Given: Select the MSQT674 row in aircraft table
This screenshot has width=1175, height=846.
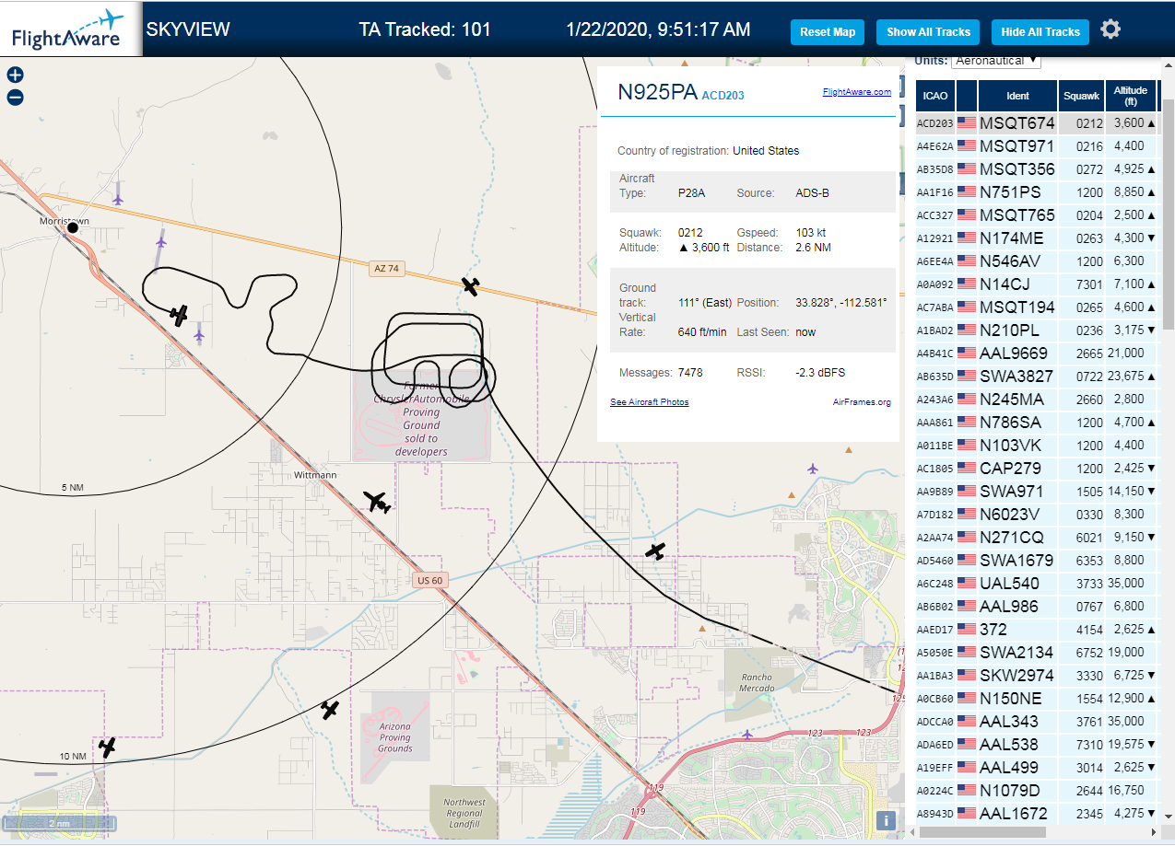Looking at the screenshot, I should (1037, 122).
